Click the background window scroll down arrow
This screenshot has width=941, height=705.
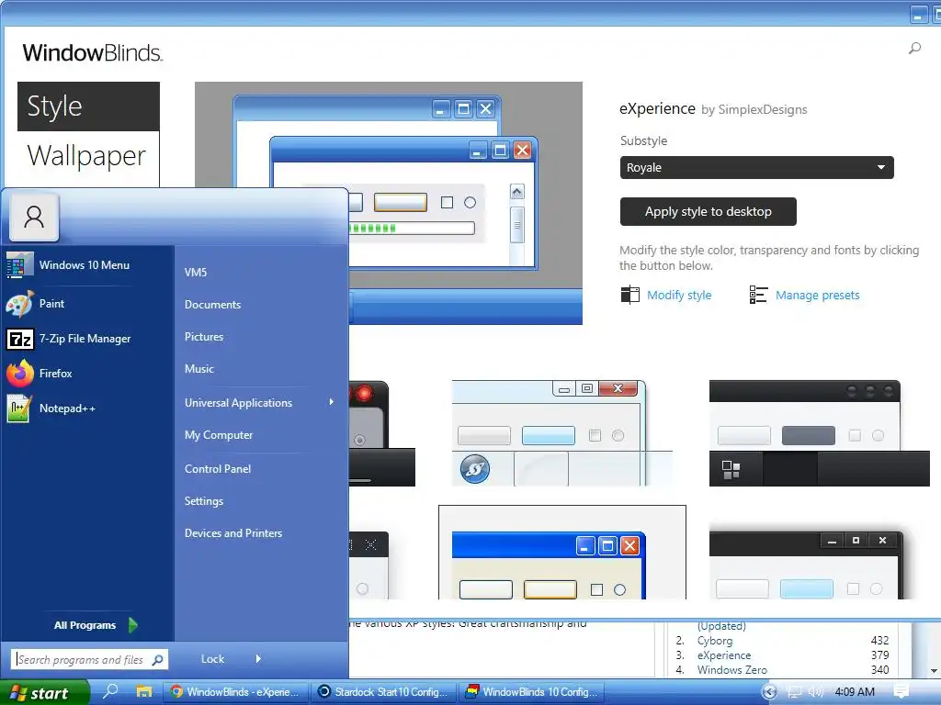(x=934, y=671)
